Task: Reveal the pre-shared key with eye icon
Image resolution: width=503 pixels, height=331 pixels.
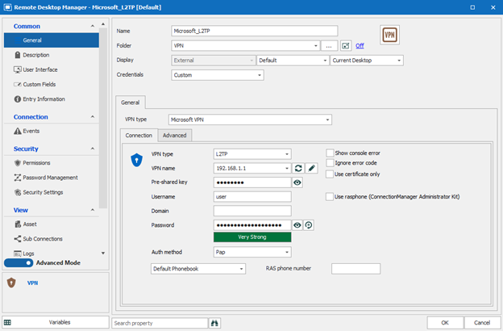Action: click(x=298, y=182)
